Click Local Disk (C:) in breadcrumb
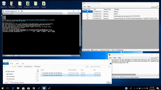This screenshot has height=90, width=161. pos(28,66)
